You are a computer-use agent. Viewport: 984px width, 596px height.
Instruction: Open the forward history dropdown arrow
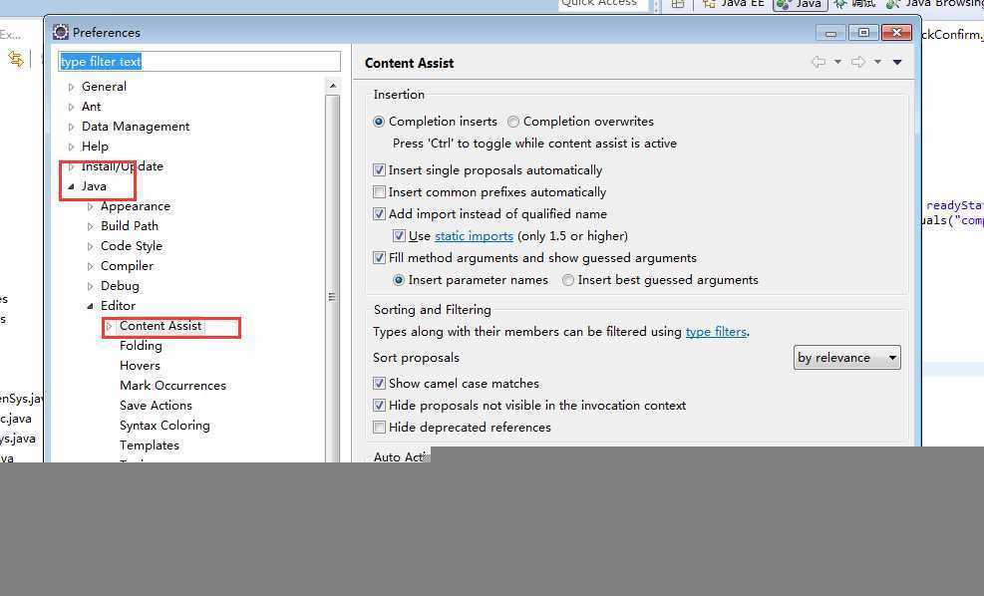click(878, 62)
